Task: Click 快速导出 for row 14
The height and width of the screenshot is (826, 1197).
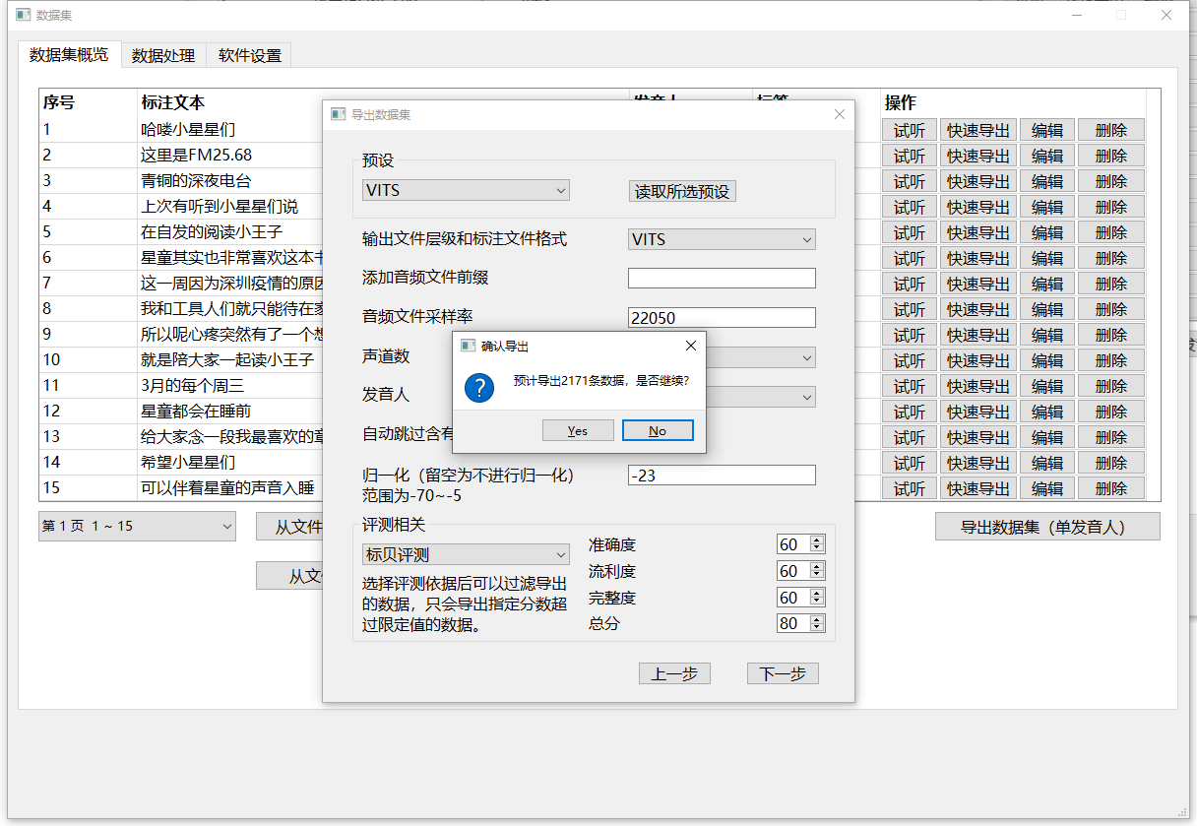Action: coord(978,463)
